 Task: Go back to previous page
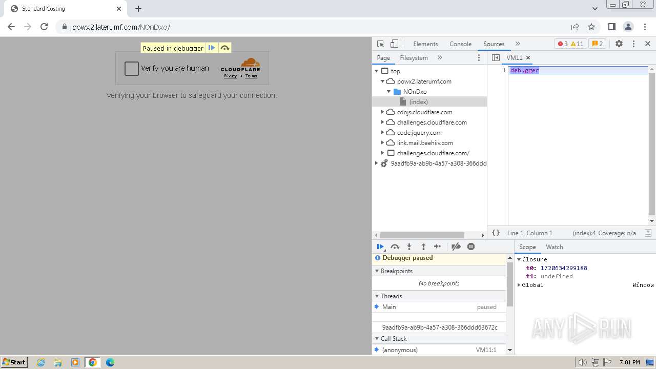click(11, 27)
